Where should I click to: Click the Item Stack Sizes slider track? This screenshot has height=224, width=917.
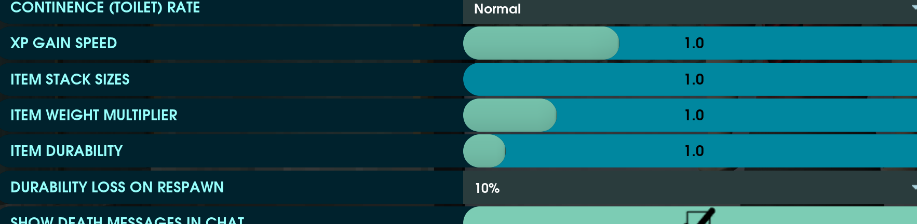[x=571, y=79]
